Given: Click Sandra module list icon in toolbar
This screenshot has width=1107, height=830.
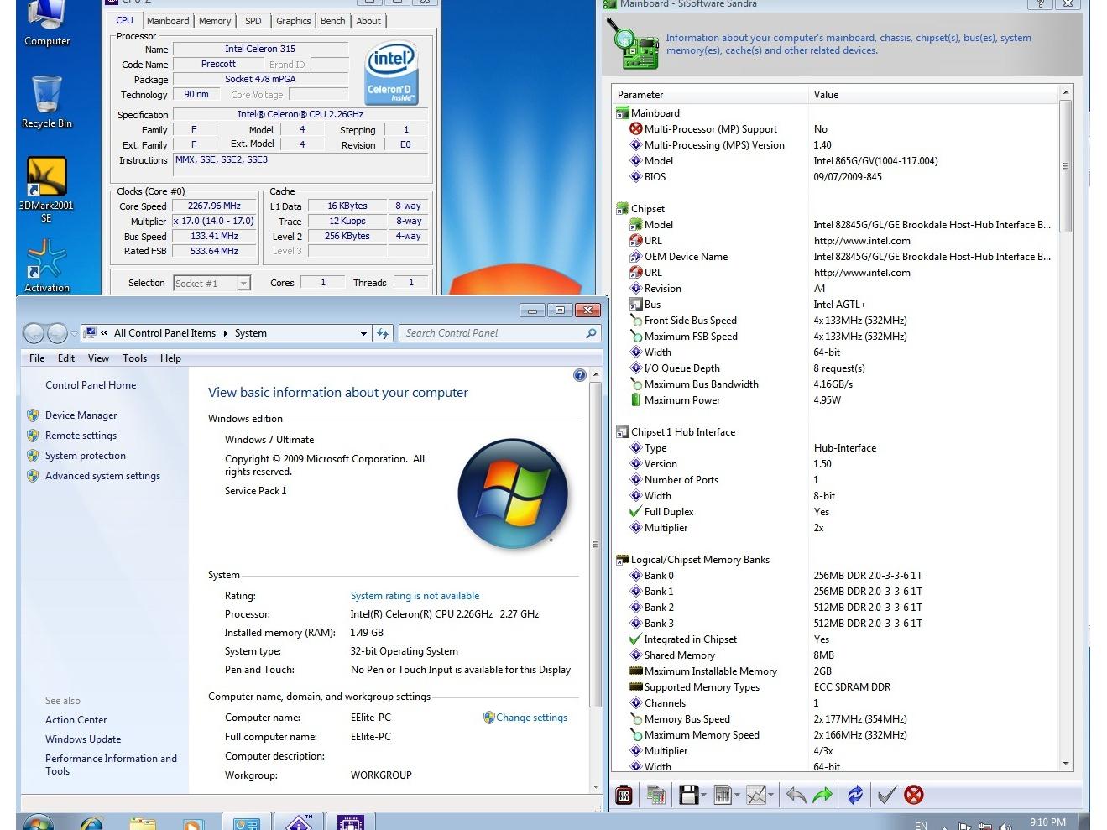Looking at the screenshot, I should (x=655, y=795).
